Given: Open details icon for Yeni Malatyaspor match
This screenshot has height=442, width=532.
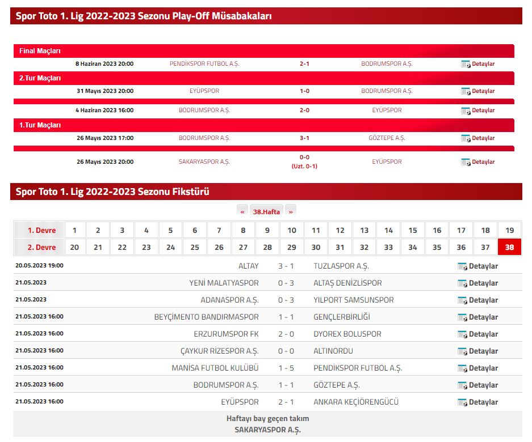Looking at the screenshot, I should pyautogui.click(x=462, y=283).
